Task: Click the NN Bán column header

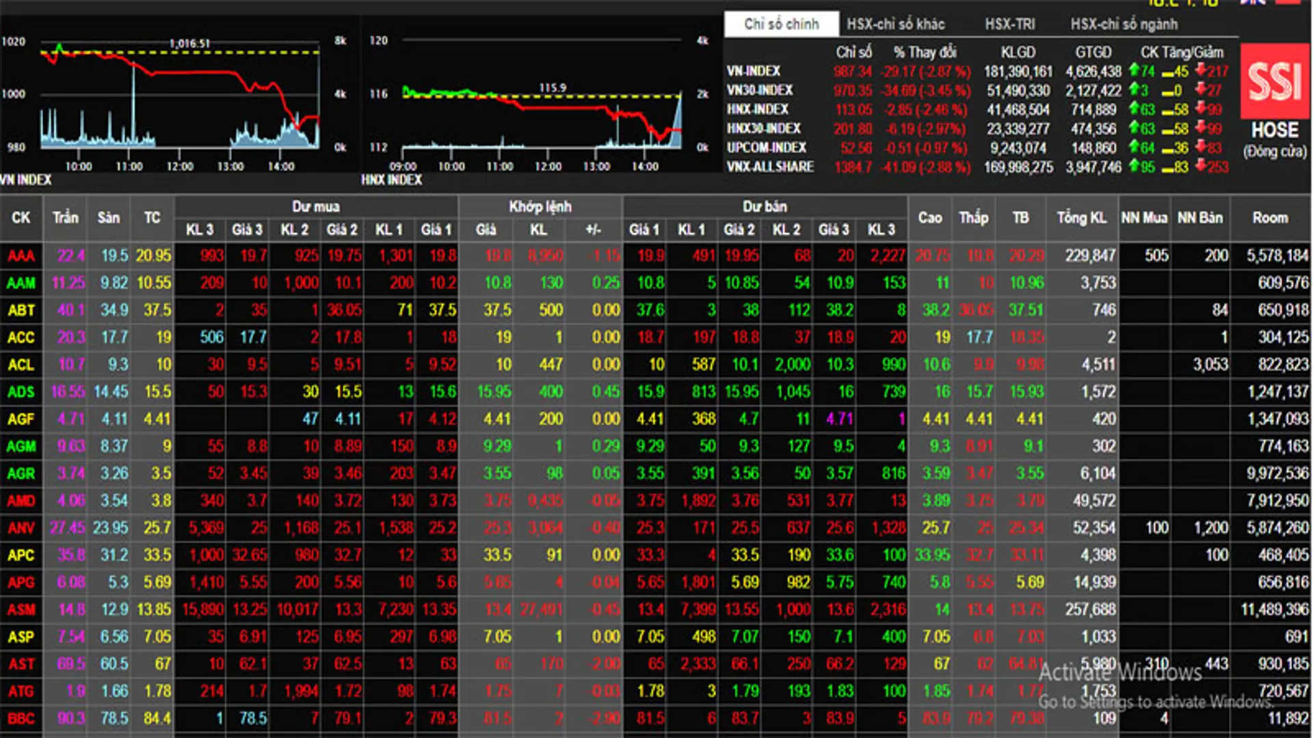Action: tap(1200, 218)
